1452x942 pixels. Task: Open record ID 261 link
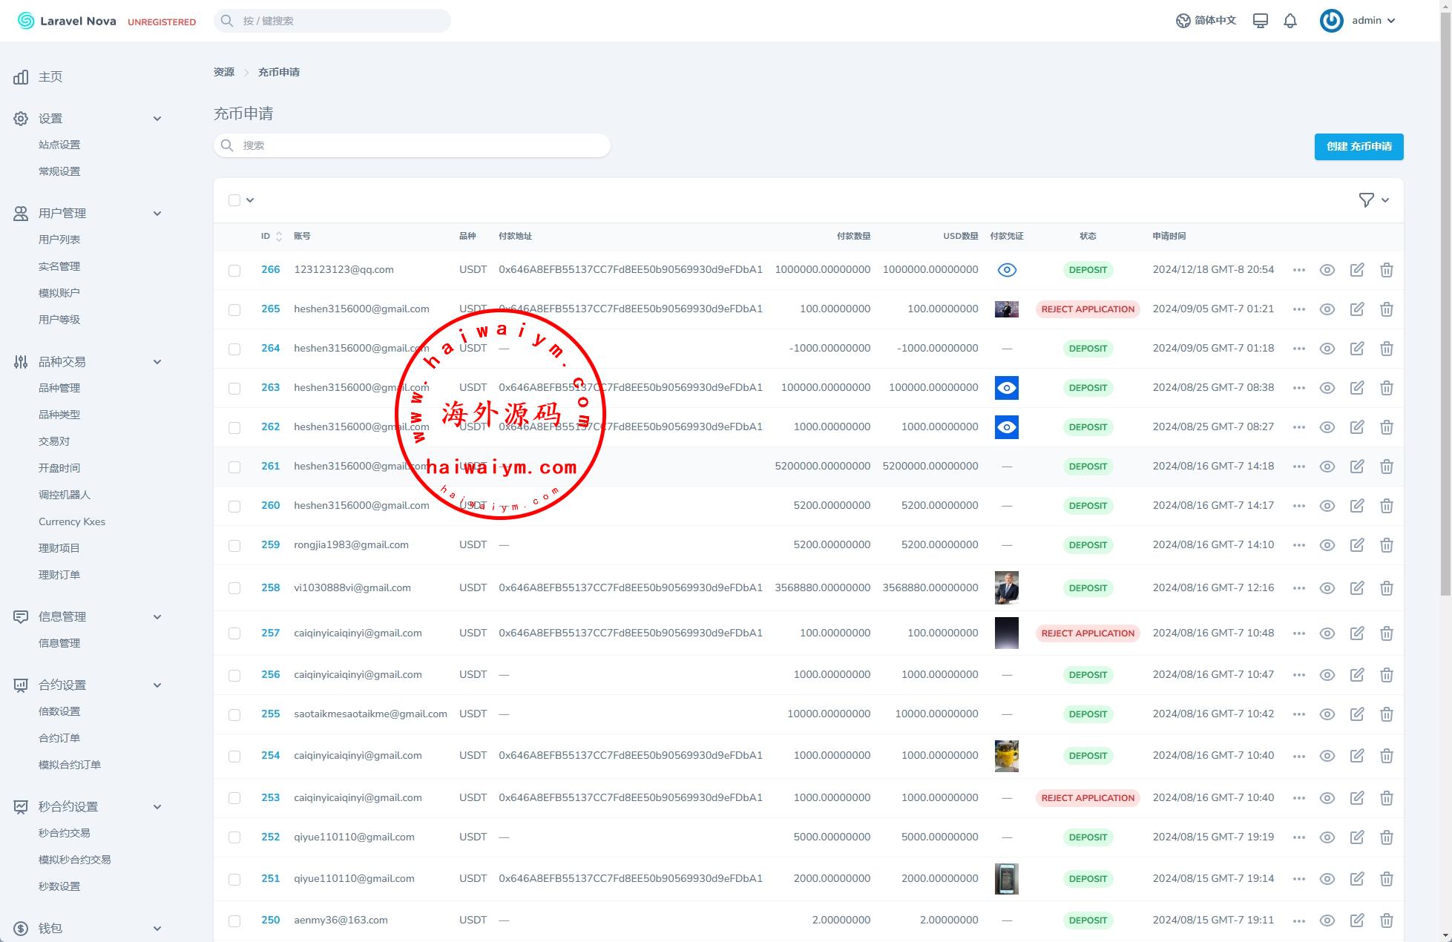[270, 467]
